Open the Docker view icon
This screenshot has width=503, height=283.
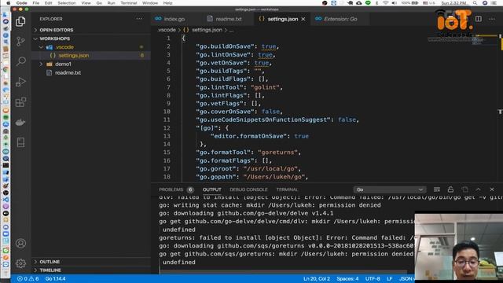pyautogui.click(x=20, y=123)
